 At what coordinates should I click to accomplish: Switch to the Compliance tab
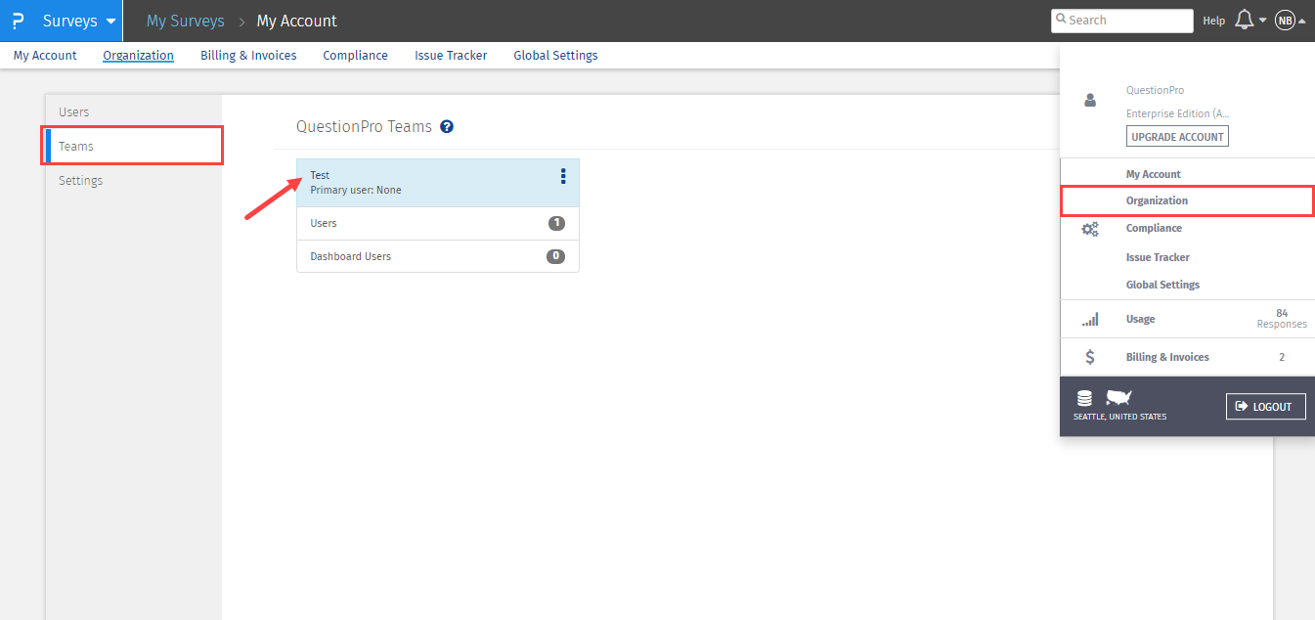tap(355, 56)
